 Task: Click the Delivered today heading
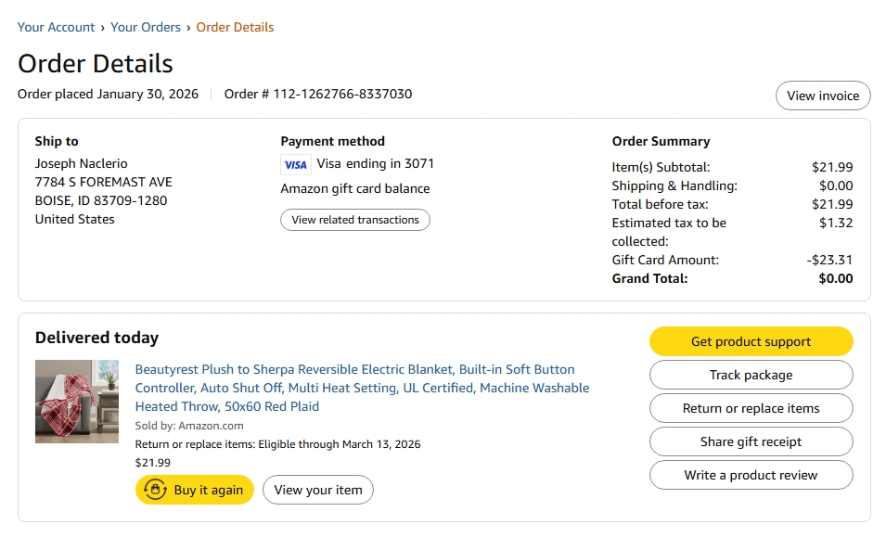click(96, 338)
